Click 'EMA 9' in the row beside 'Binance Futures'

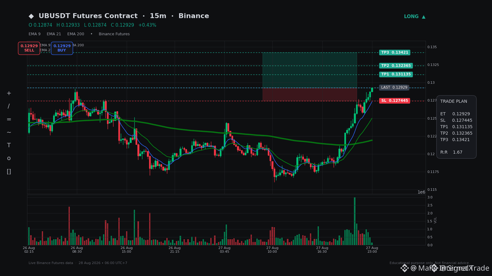tap(34, 34)
